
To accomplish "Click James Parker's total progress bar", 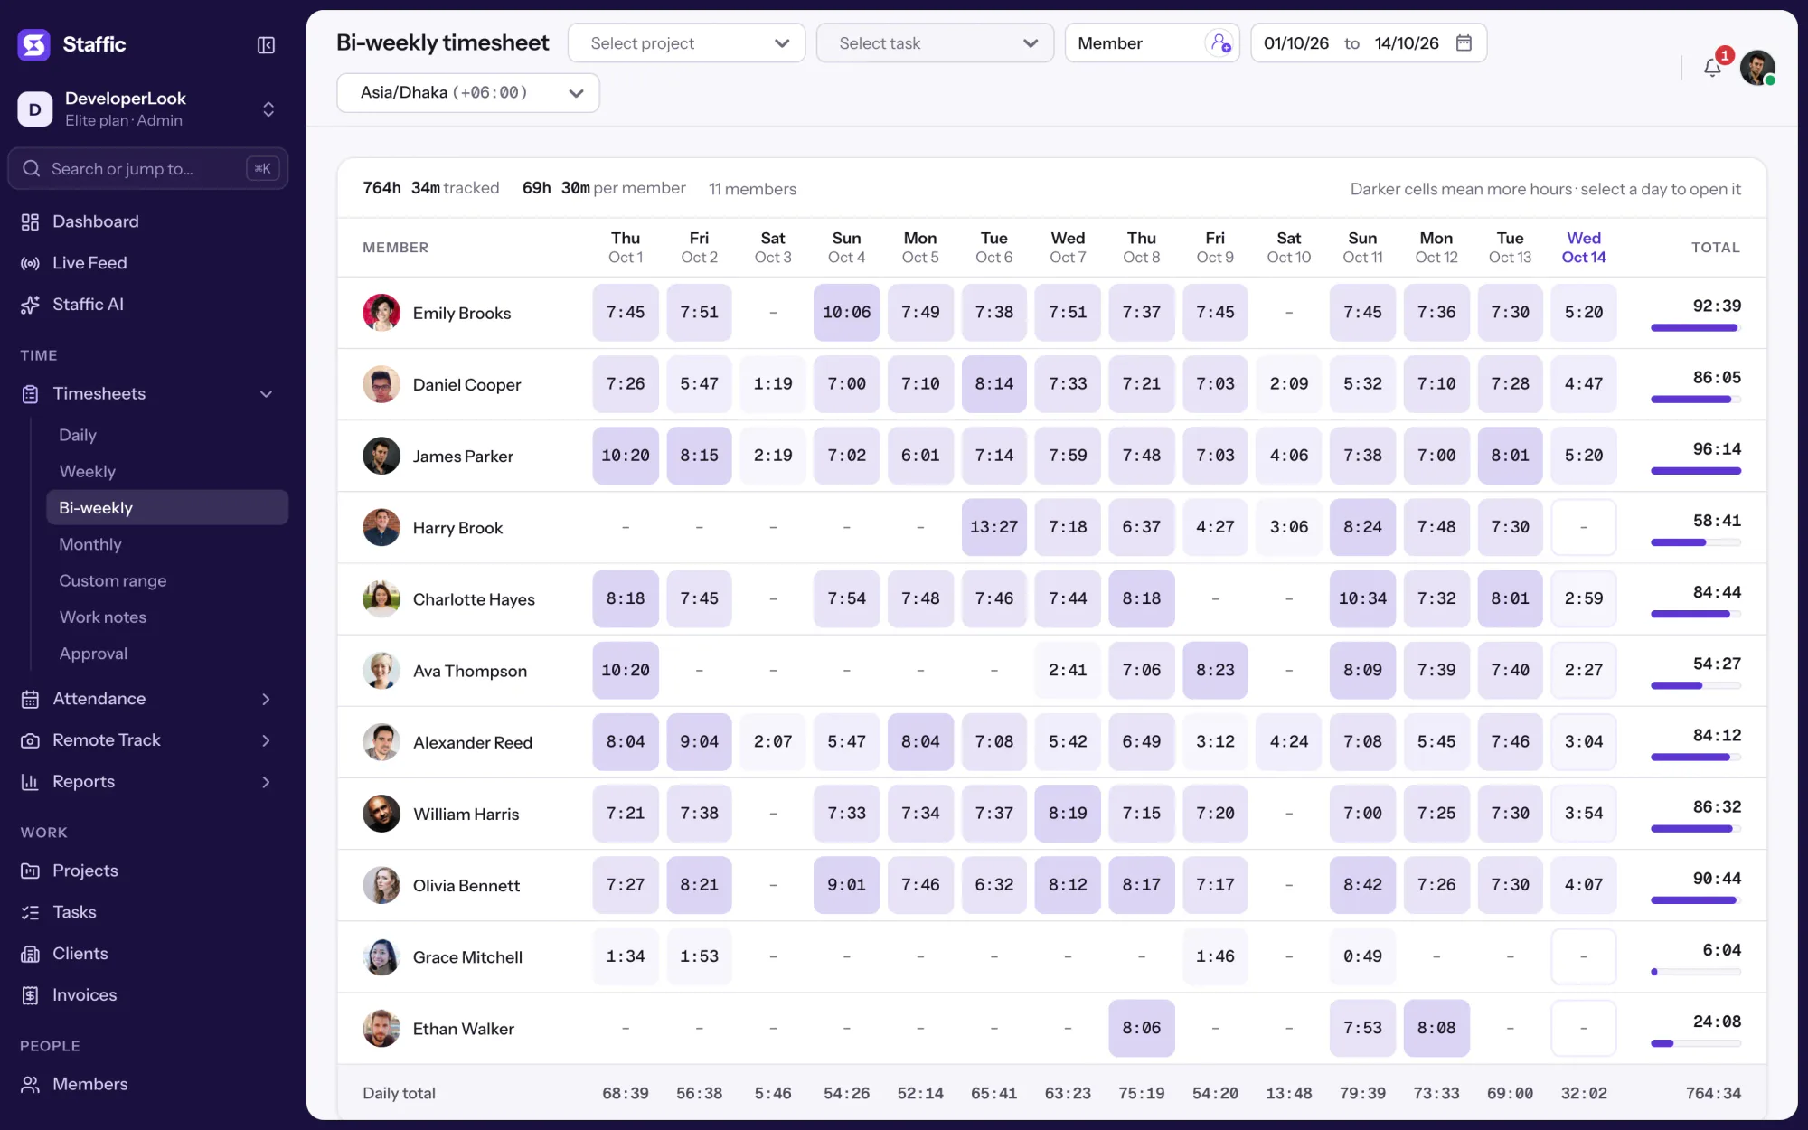I will (x=1696, y=471).
